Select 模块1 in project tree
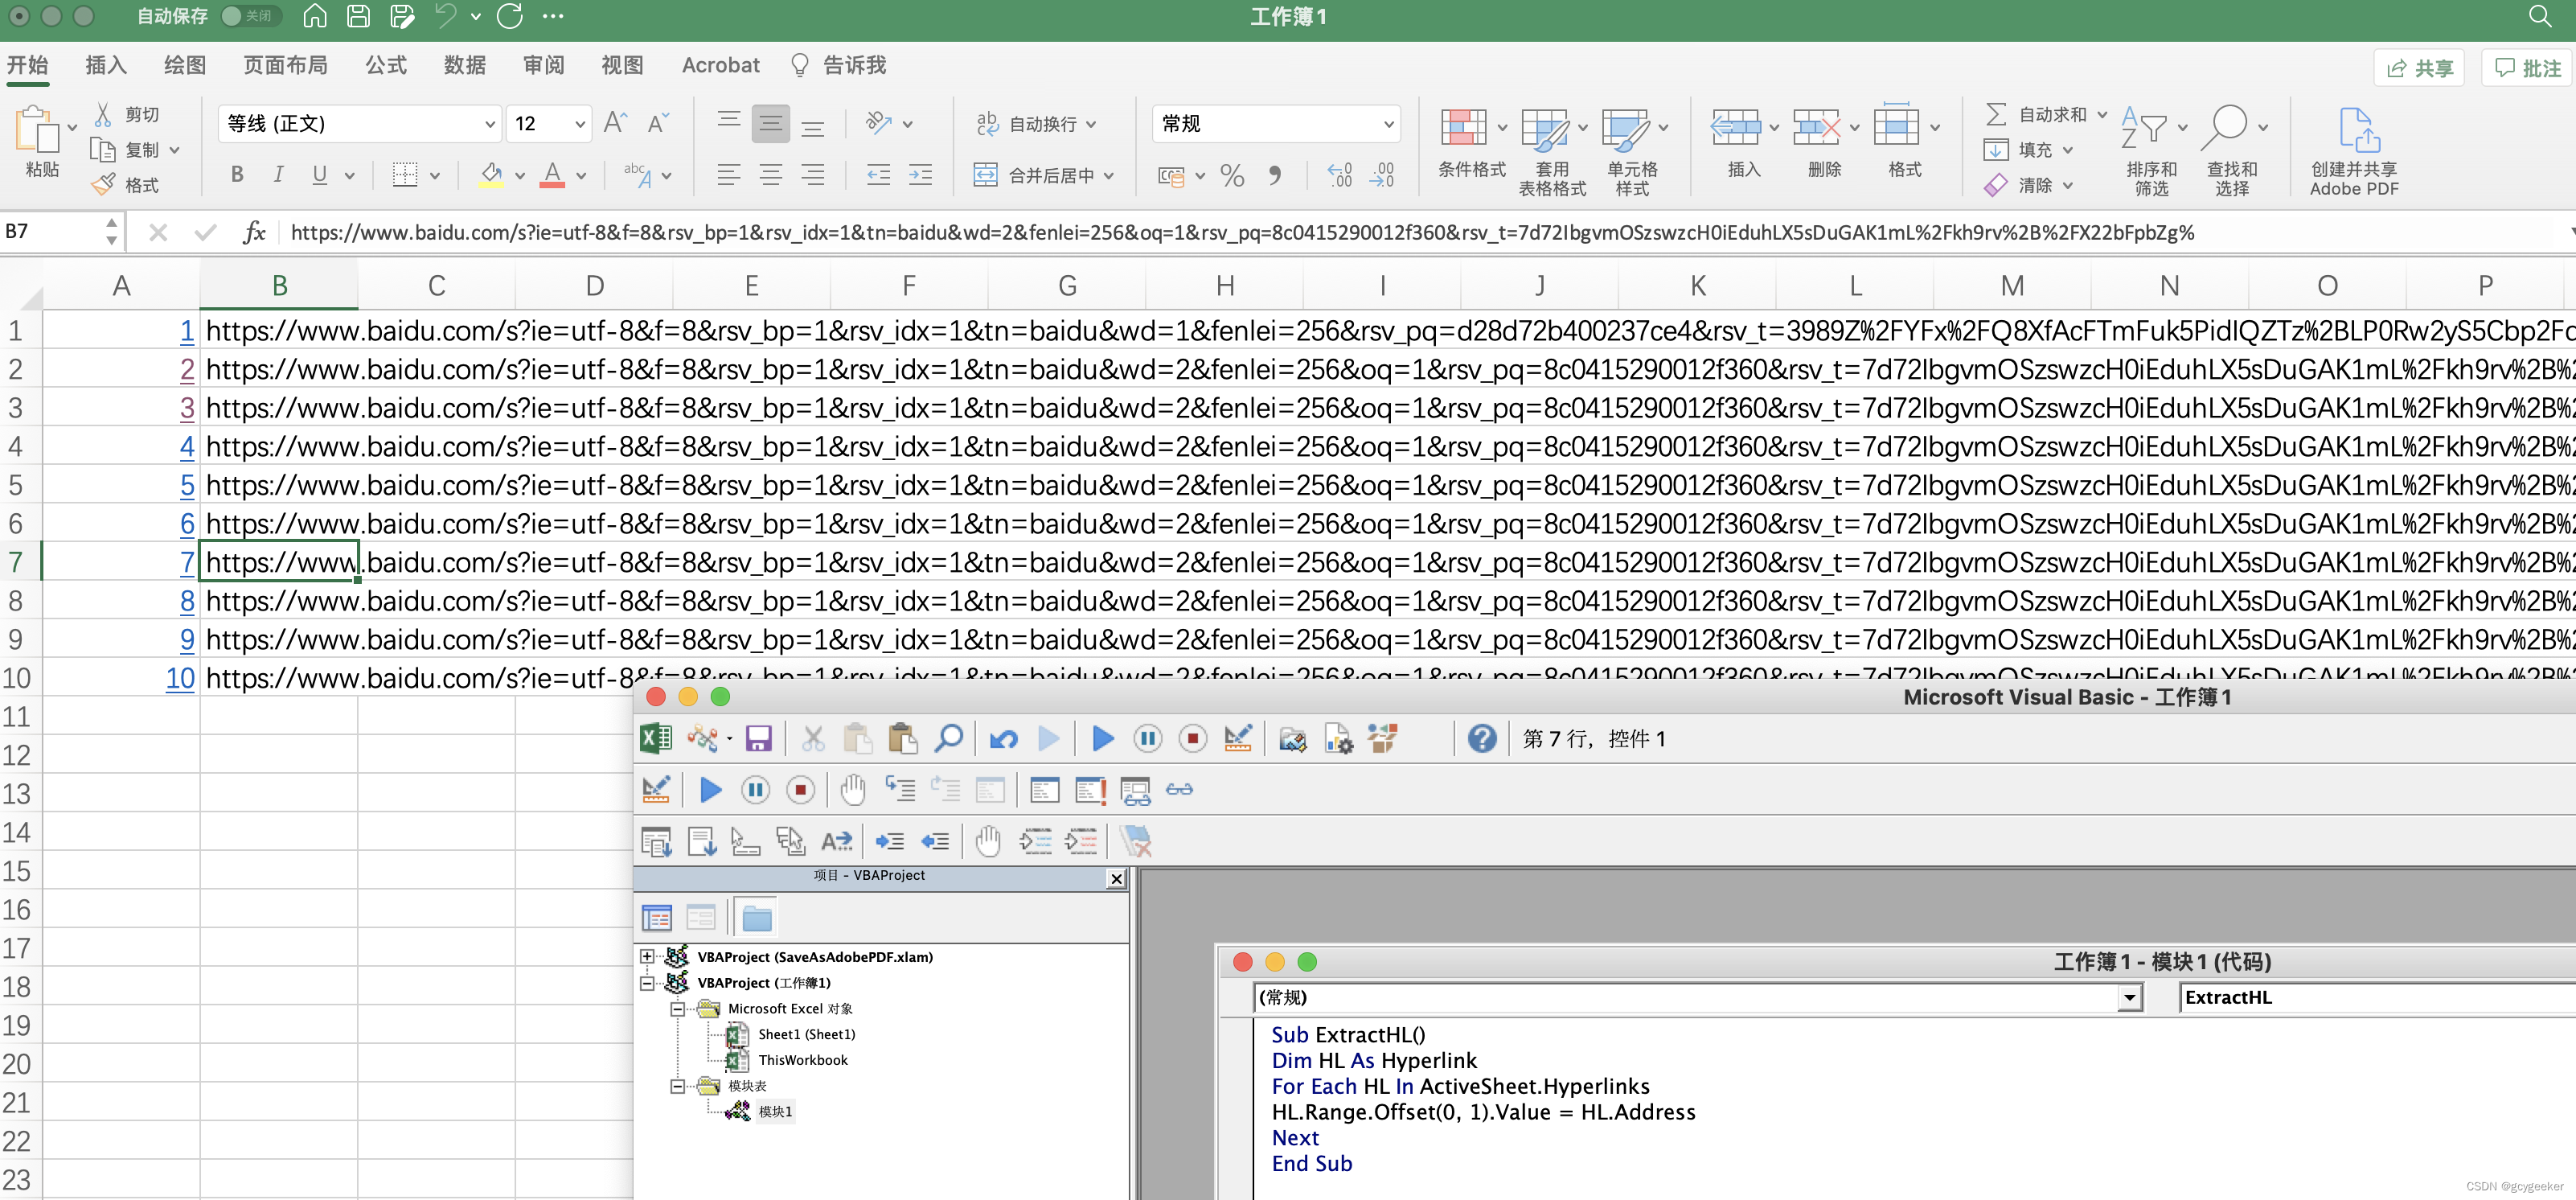The image size is (2576, 1200). point(775,1111)
